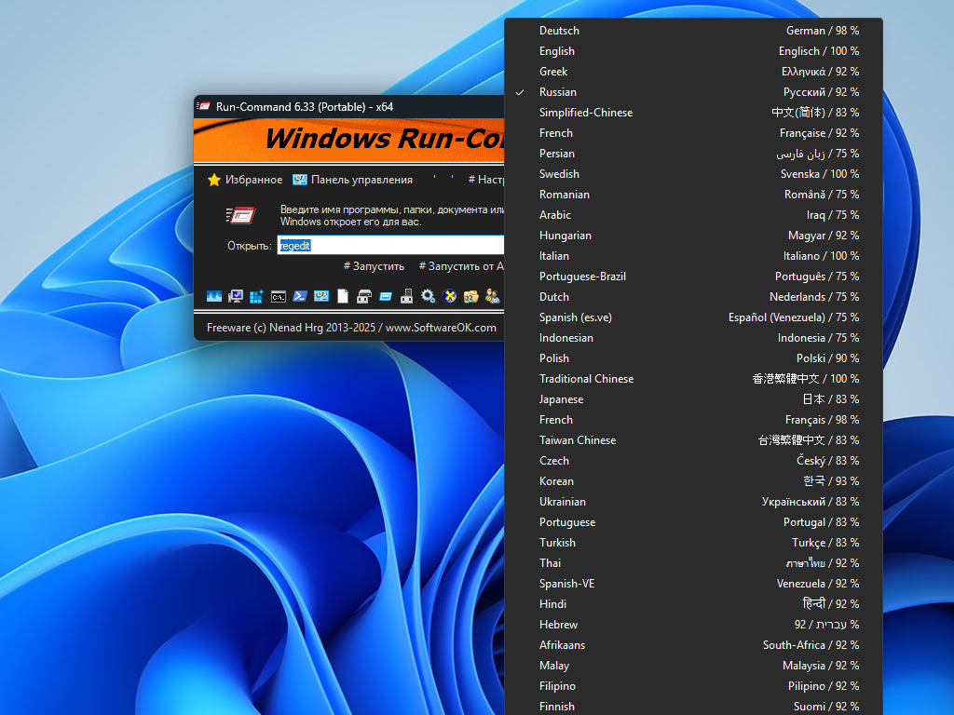Click the Freeware SoftwareOK.com footer link
Image resolution: width=954 pixels, height=715 pixels.
[x=351, y=328]
